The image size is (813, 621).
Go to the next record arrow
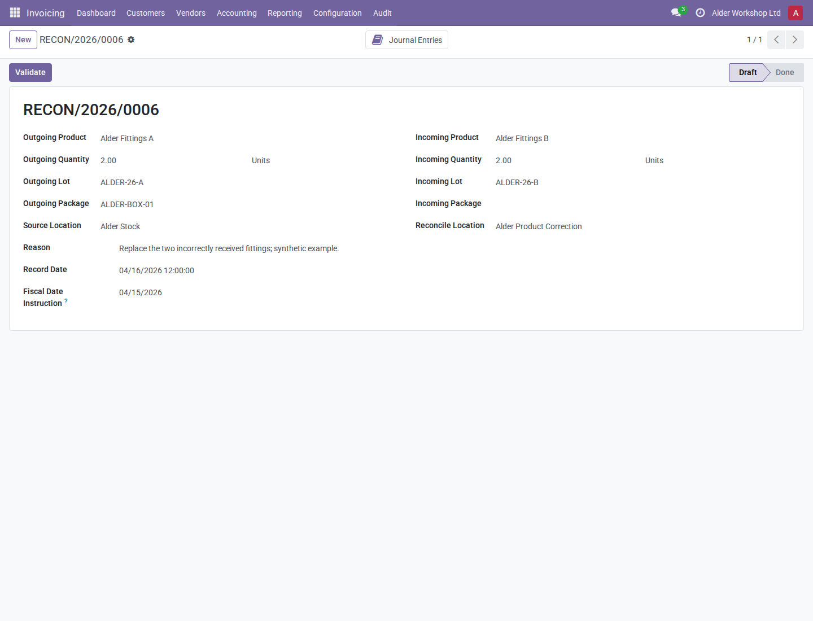795,40
